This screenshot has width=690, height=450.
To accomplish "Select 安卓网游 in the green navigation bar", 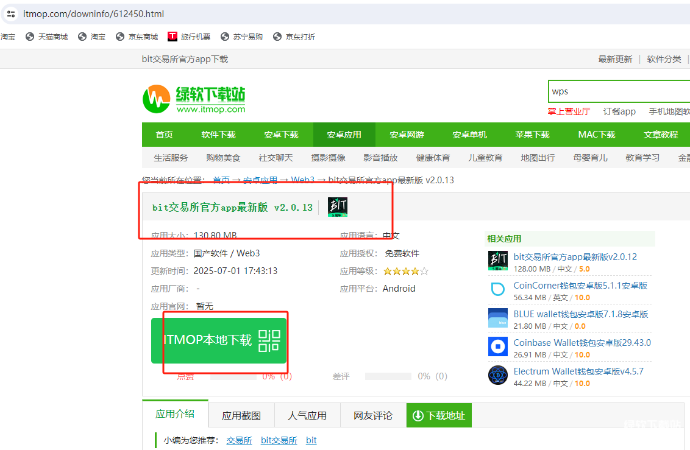I will click(x=407, y=135).
